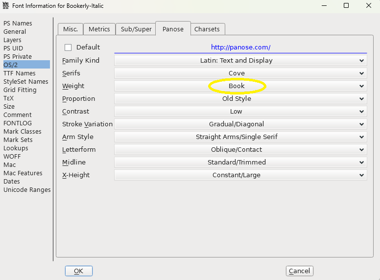Close the Font Information window
This screenshot has width=380, height=280.
(369, 5)
